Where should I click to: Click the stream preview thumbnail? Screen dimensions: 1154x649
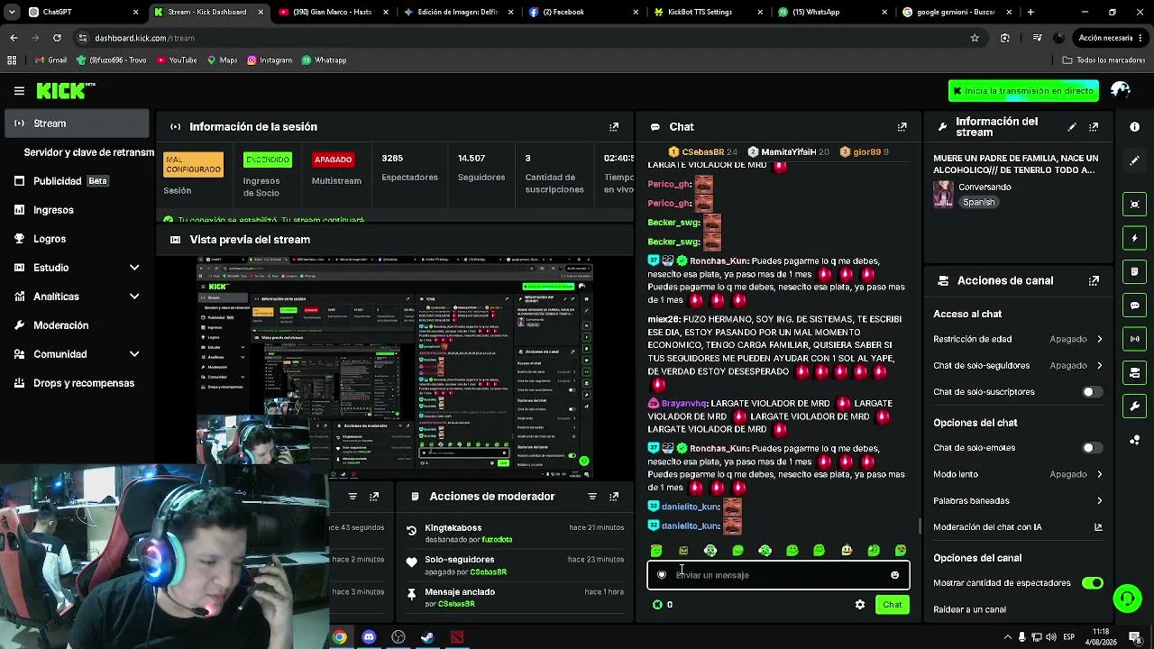click(x=396, y=367)
